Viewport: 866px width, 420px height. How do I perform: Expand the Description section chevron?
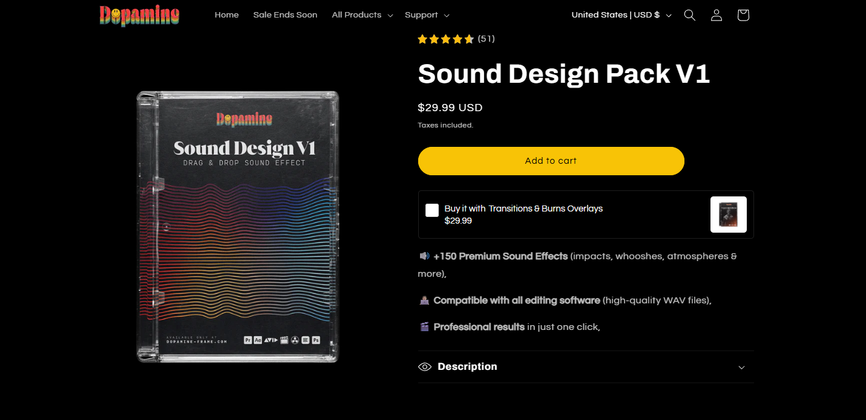(741, 367)
